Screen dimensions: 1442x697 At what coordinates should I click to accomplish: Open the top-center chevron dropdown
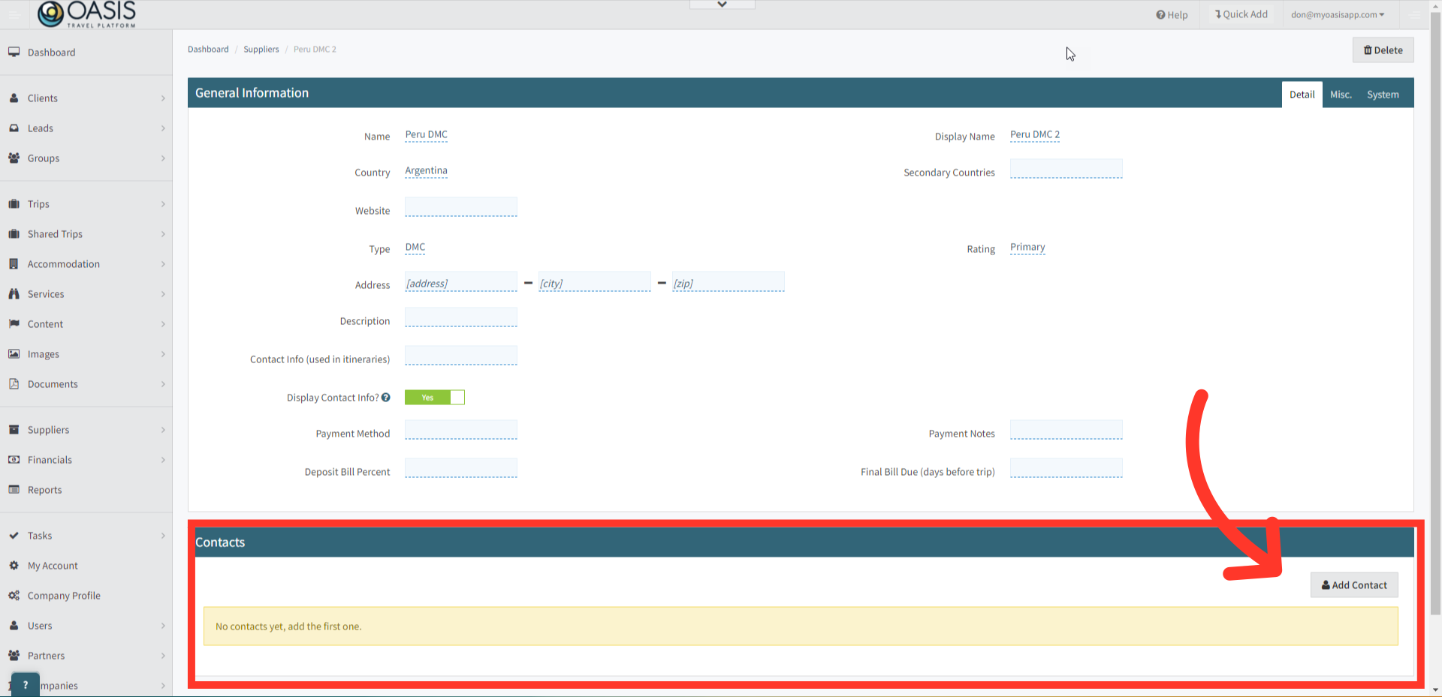pos(721,4)
